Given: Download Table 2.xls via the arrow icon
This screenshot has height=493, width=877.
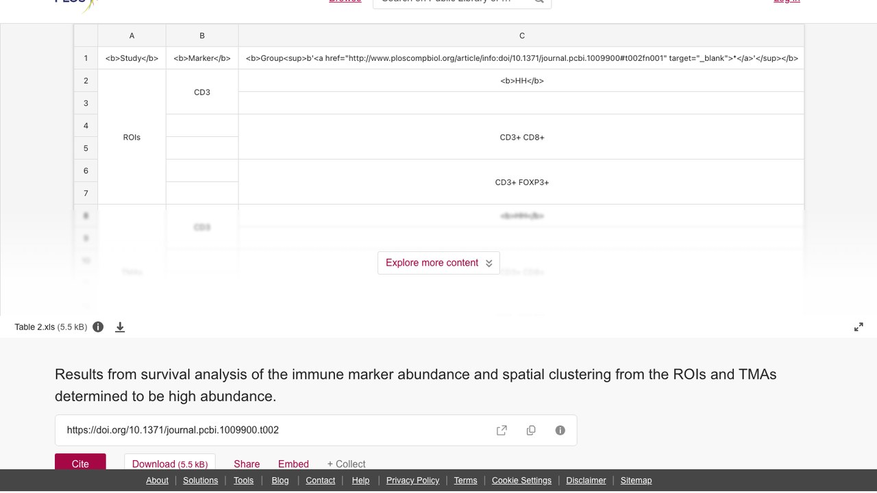Looking at the screenshot, I should [x=120, y=327].
